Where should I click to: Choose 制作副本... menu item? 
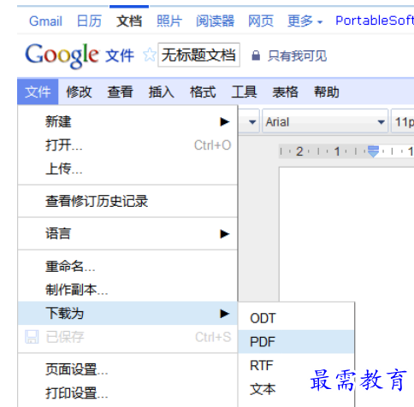coord(127,290)
